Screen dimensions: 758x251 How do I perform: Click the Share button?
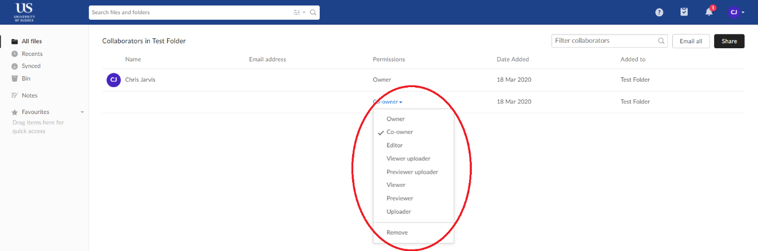point(729,41)
